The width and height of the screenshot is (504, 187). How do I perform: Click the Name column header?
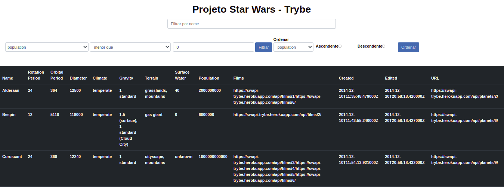click(x=7, y=78)
